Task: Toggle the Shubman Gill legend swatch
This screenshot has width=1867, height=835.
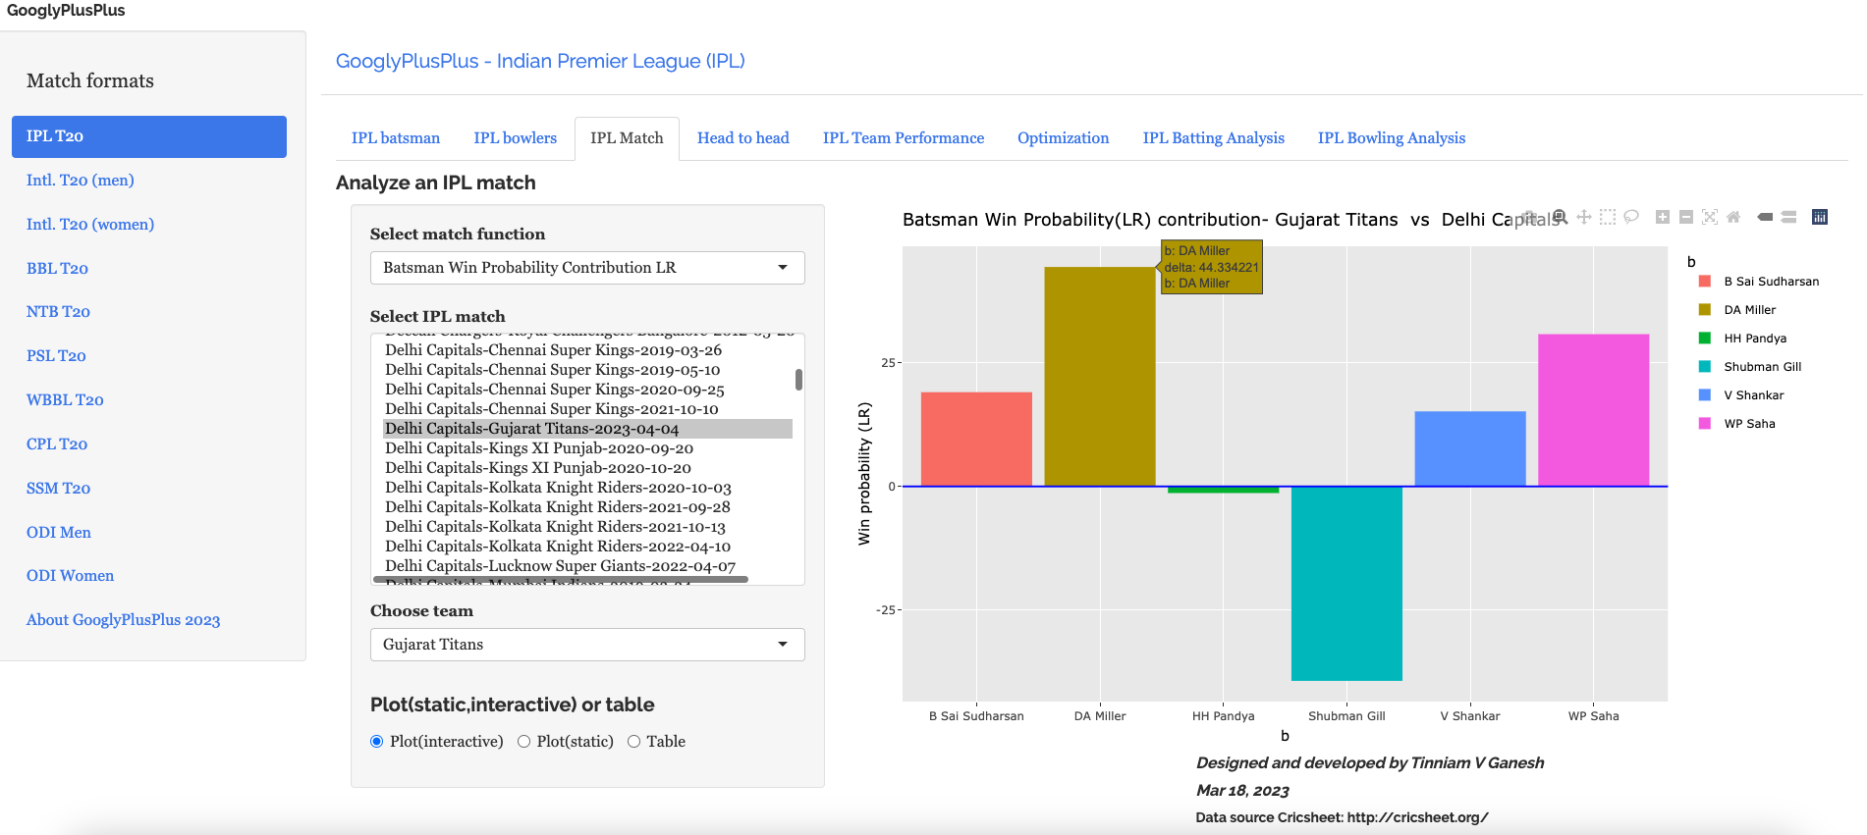Action: pos(1704,367)
